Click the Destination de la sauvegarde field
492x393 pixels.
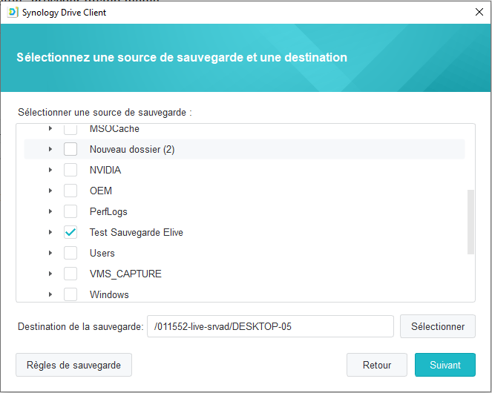270,326
